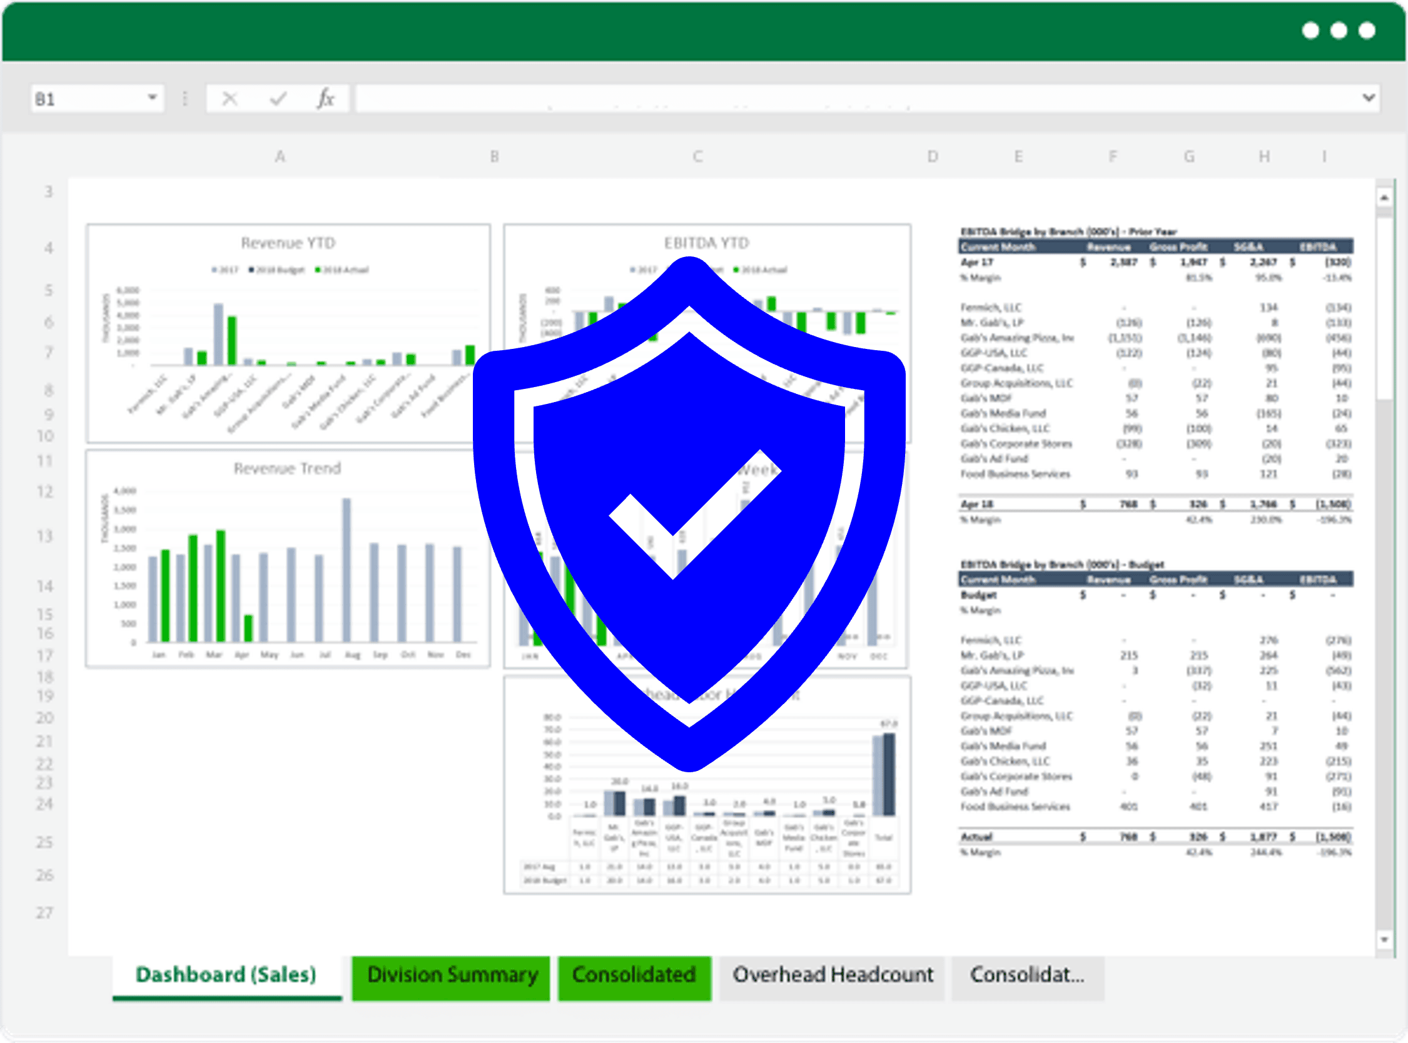Open the insert function fx icon
Viewport: 1408px width, 1043px height.
pyautogui.click(x=325, y=99)
